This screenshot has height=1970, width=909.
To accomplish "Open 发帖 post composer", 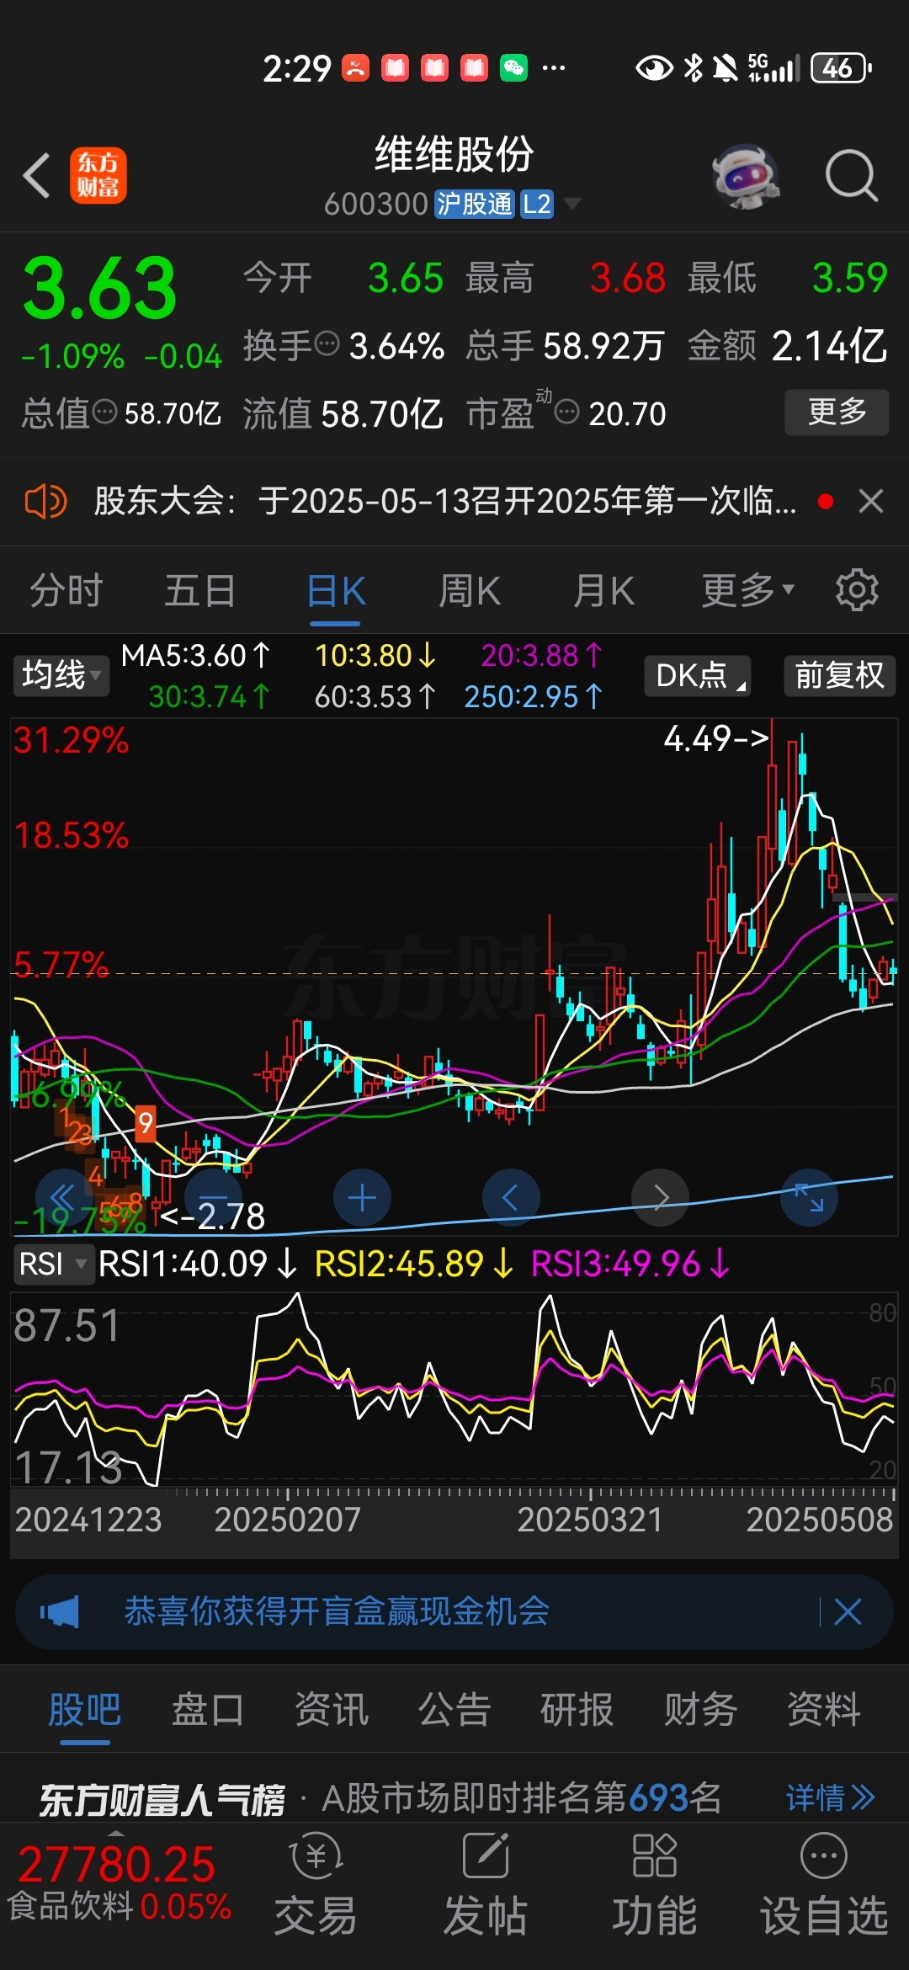I will [x=486, y=1885].
